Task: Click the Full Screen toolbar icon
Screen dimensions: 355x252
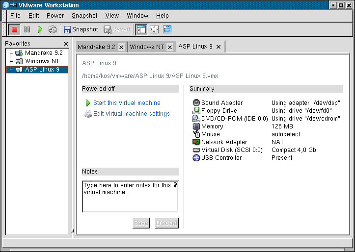Action: 154,29
